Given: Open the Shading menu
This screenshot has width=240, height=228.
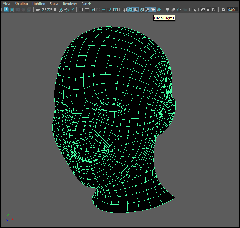Looking at the screenshot, I should coord(21,4).
